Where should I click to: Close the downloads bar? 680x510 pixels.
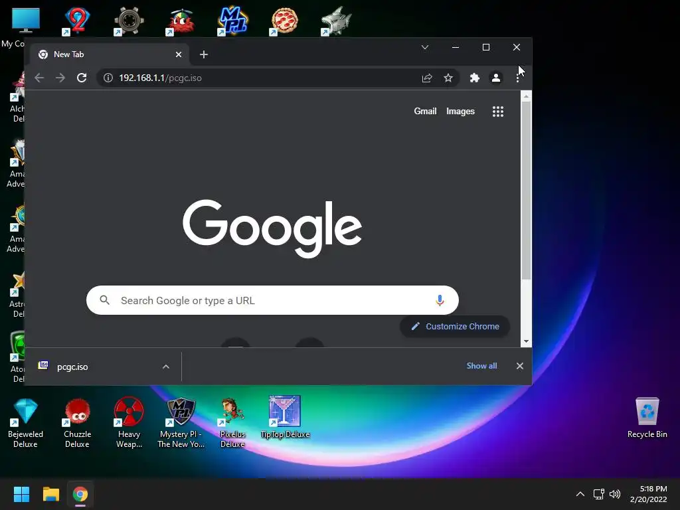[519, 366]
